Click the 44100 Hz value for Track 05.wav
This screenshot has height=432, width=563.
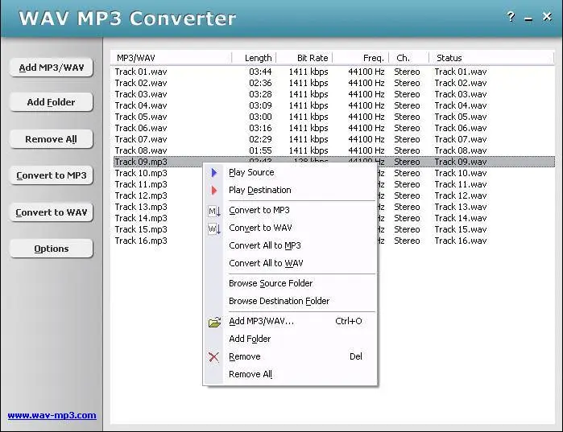[366, 117]
